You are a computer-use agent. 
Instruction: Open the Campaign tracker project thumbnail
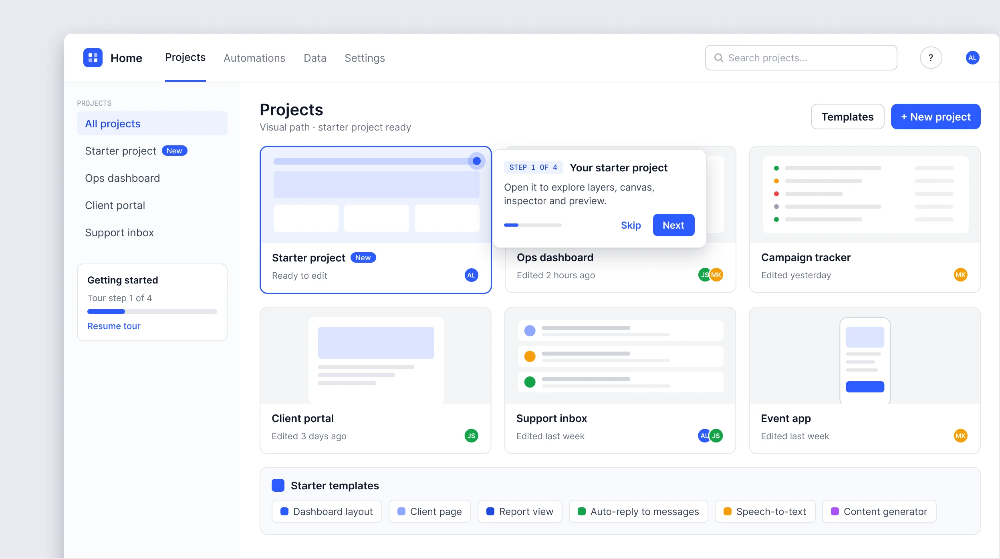(x=865, y=195)
